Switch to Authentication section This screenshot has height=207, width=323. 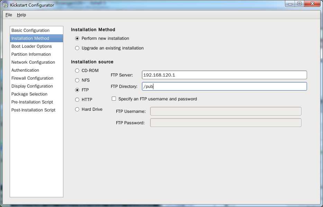coord(36,70)
